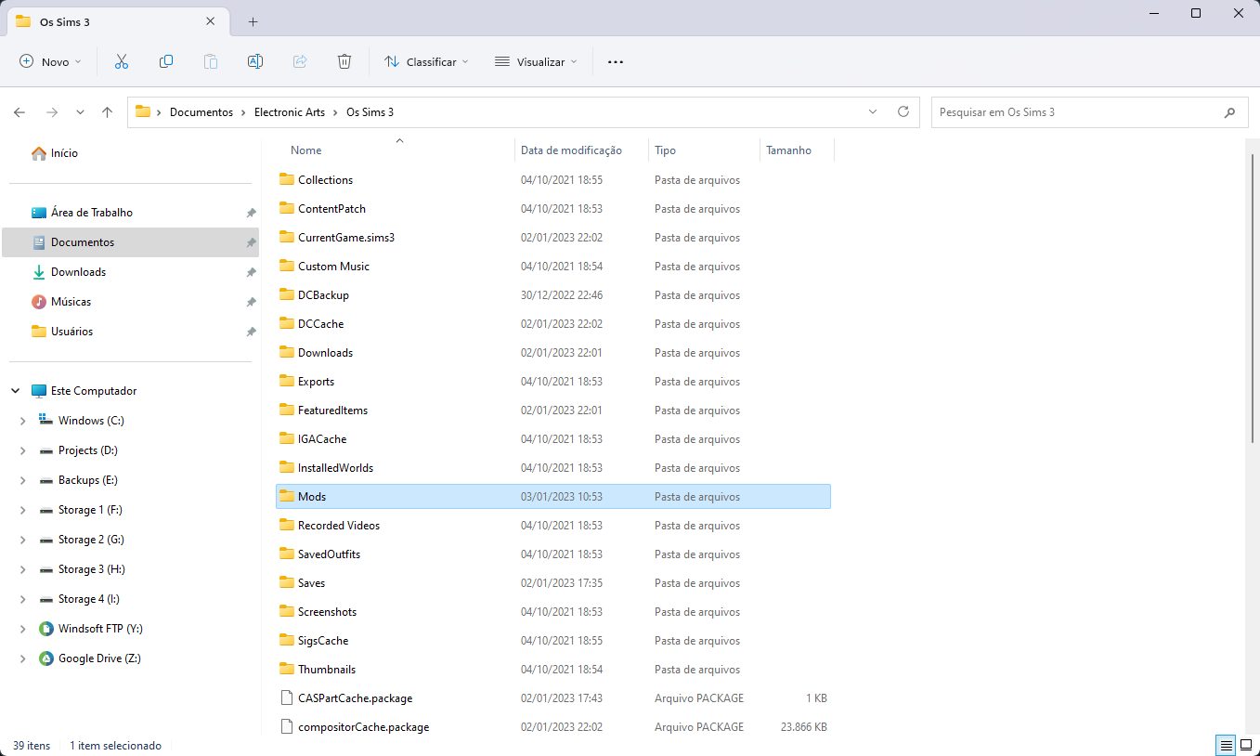The height and width of the screenshot is (756, 1260).
Task: Unpin Músicas from quick access
Action: [251, 302]
